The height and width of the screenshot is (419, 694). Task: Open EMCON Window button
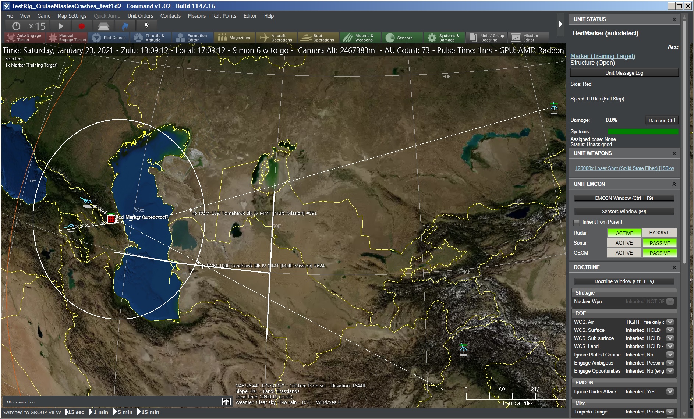click(624, 198)
